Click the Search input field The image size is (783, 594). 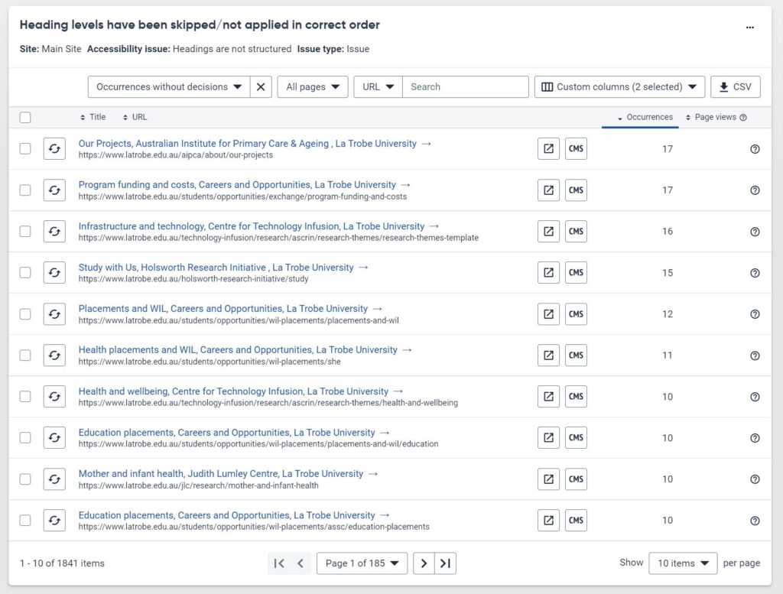(465, 87)
